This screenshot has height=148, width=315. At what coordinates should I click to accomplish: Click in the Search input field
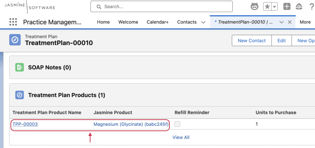(x=161, y=7)
